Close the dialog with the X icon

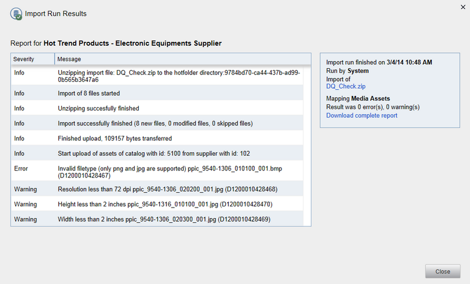click(463, 7)
